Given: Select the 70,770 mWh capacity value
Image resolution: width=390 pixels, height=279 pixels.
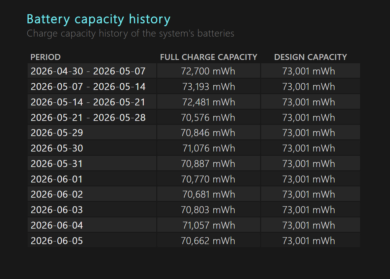Looking at the screenshot, I should (208, 179).
